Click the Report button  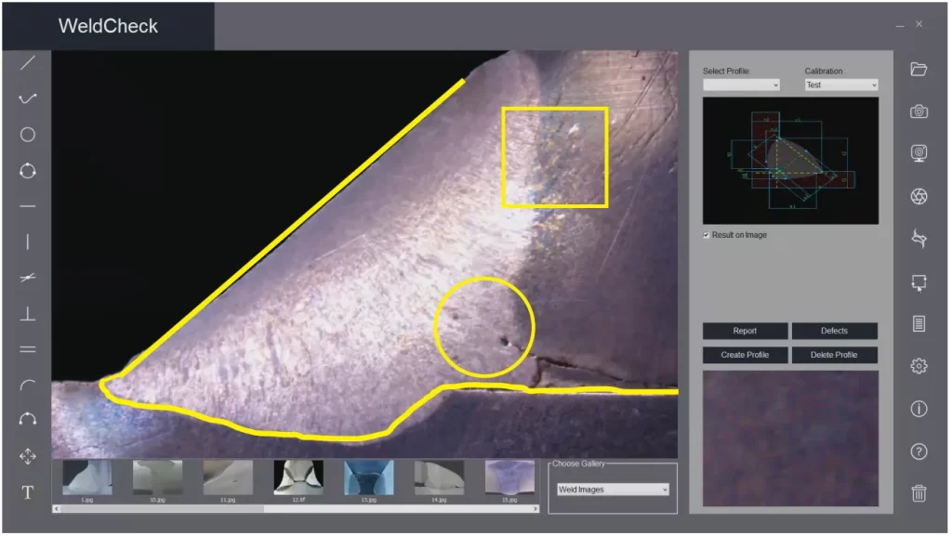click(x=745, y=331)
